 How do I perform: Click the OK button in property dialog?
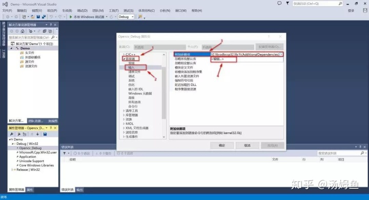coord(222,145)
